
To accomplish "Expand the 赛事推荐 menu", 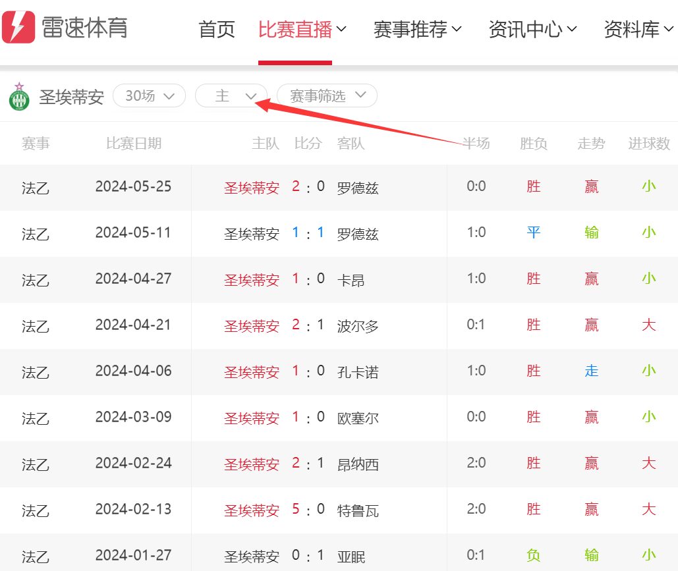I will pos(417,30).
